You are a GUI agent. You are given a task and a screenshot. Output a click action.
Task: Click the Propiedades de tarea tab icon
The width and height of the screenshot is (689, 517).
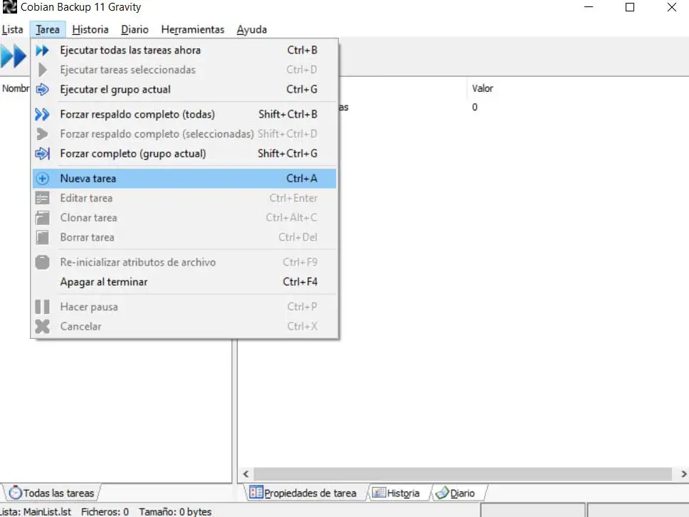pos(256,492)
